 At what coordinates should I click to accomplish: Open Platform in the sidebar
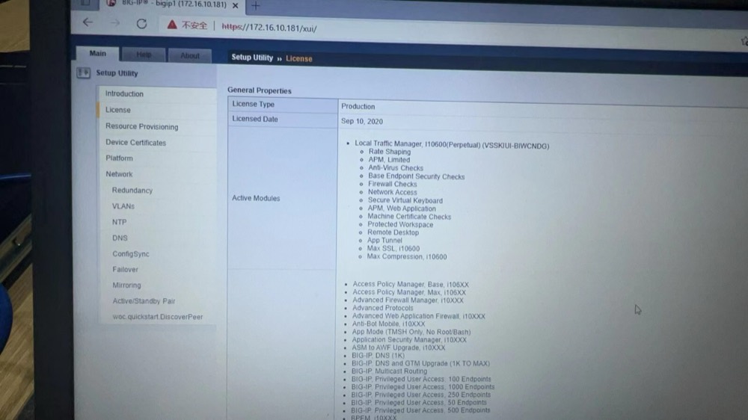[x=119, y=158]
